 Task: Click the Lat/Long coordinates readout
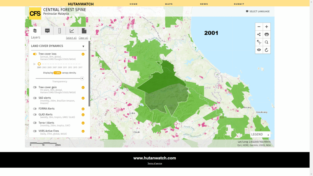pos(254,142)
